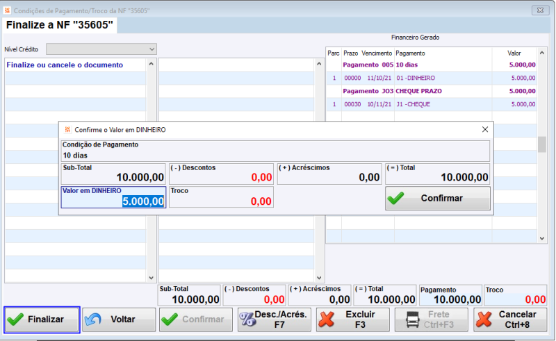Image resolution: width=556 pixels, height=341 pixels.
Task: Select the Pagamento J03 CHEQUE PRAZO row
Action: tap(431, 91)
